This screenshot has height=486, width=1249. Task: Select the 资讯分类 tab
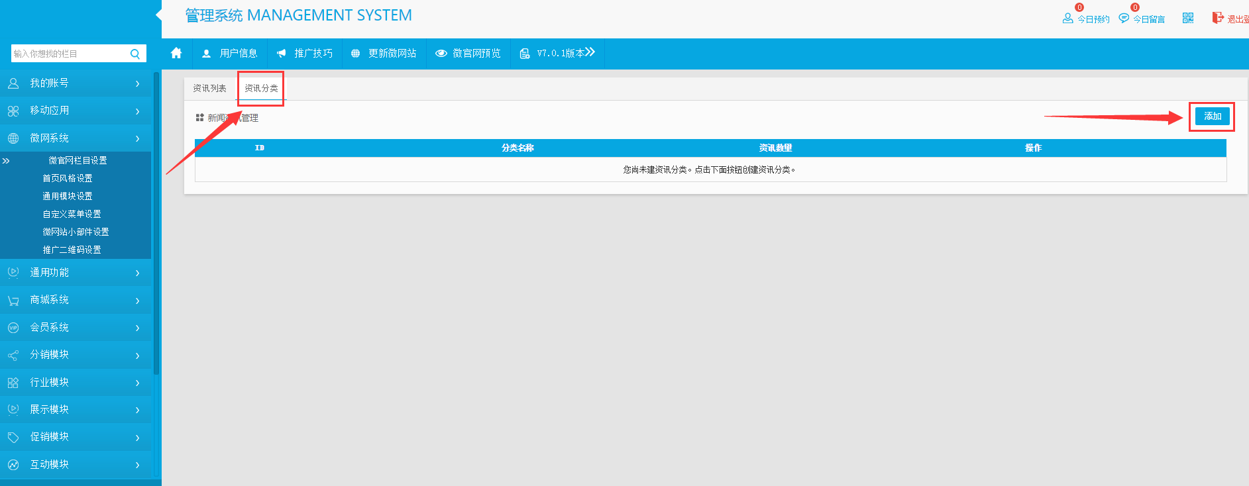pyautogui.click(x=261, y=88)
